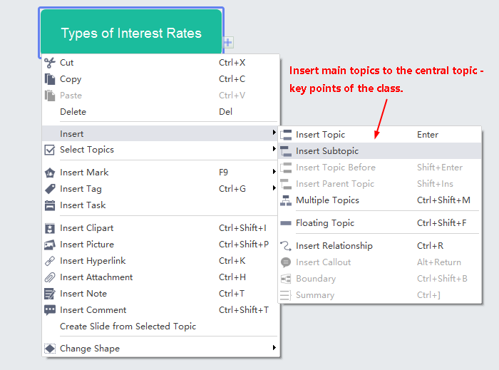Click Create Slide from Selected Topic

128,327
